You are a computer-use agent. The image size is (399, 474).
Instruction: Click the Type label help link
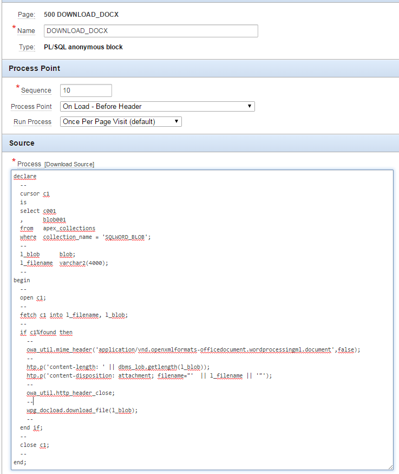[27, 47]
